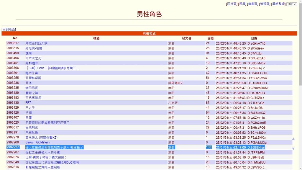302x170 pixels.
Task: Click the scroll-to-bottom triangle arrow
Action: click(x=293, y=149)
